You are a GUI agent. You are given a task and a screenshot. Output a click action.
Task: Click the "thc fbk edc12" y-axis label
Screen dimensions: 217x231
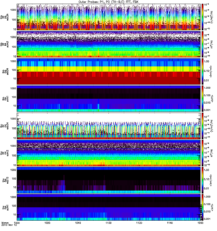(5, 180)
